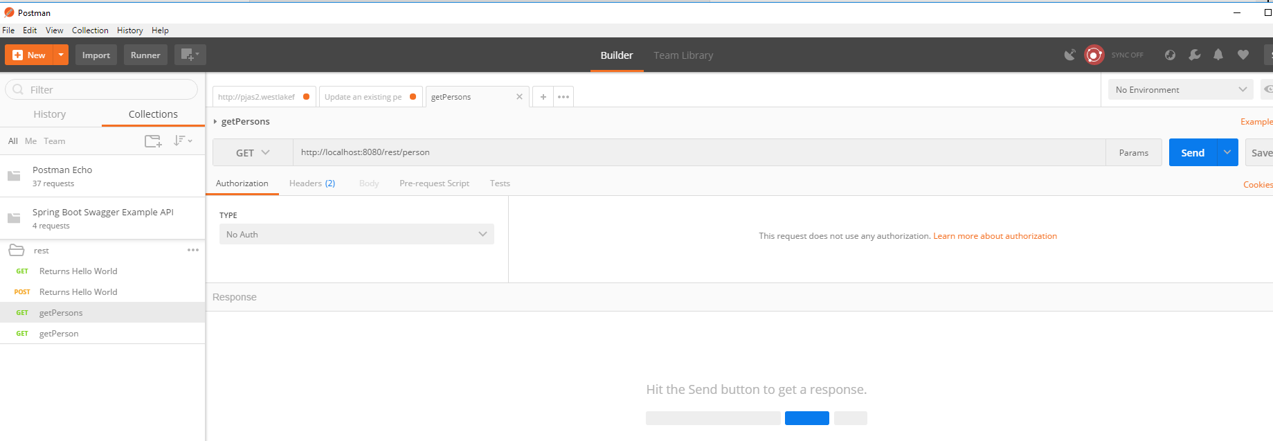Screen dimensions: 1273x441
Task: Open the sort collections dropdown icon
Action: (183, 141)
